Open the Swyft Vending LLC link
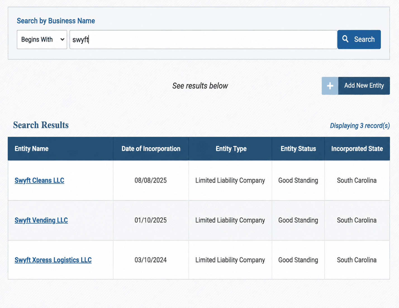399x308 pixels. tap(41, 220)
